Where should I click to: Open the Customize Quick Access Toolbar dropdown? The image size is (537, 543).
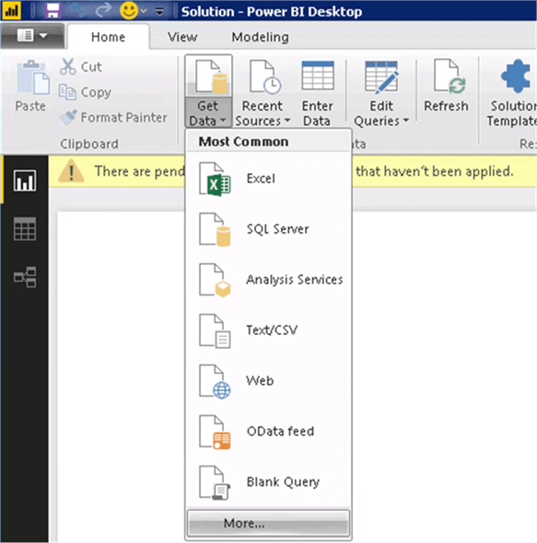[x=159, y=12]
